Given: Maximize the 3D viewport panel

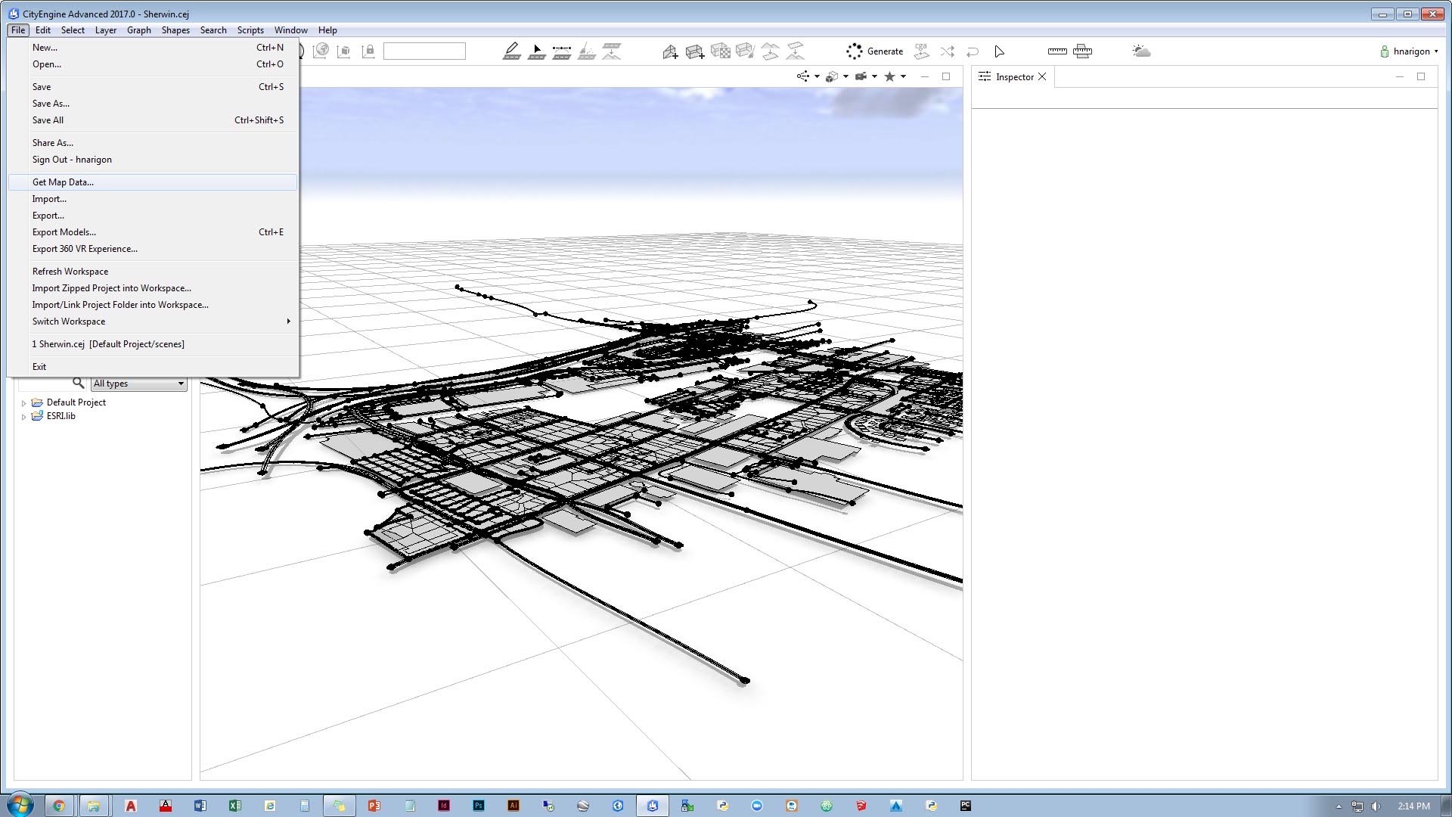Looking at the screenshot, I should tap(945, 76).
